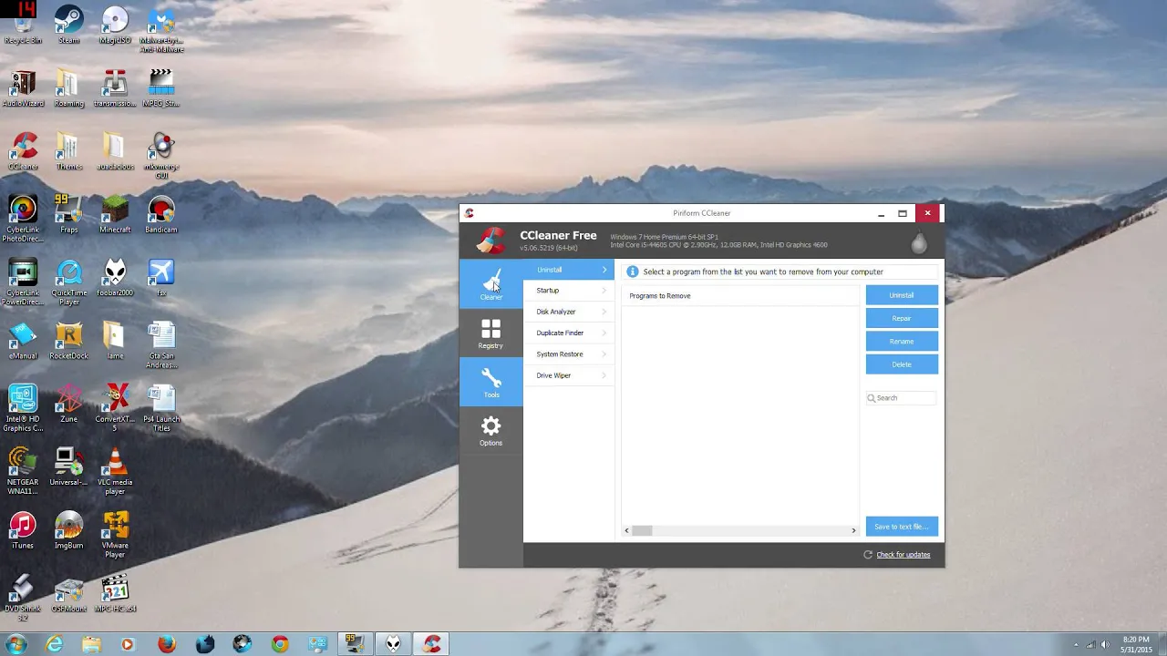Image resolution: width=1167 pixels, height=656 pixels.
Task: Open the Cleaner section in CCleaner sidebar
Action: coord(491,283)
